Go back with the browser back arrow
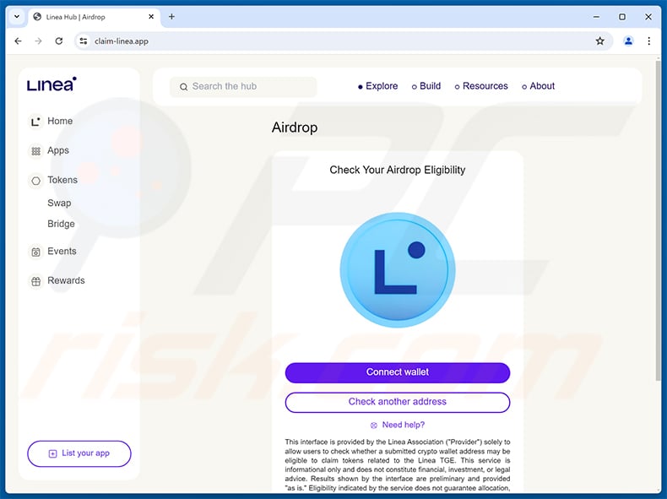The height and width of the screenshot is (499, 667). pos(18,41)
